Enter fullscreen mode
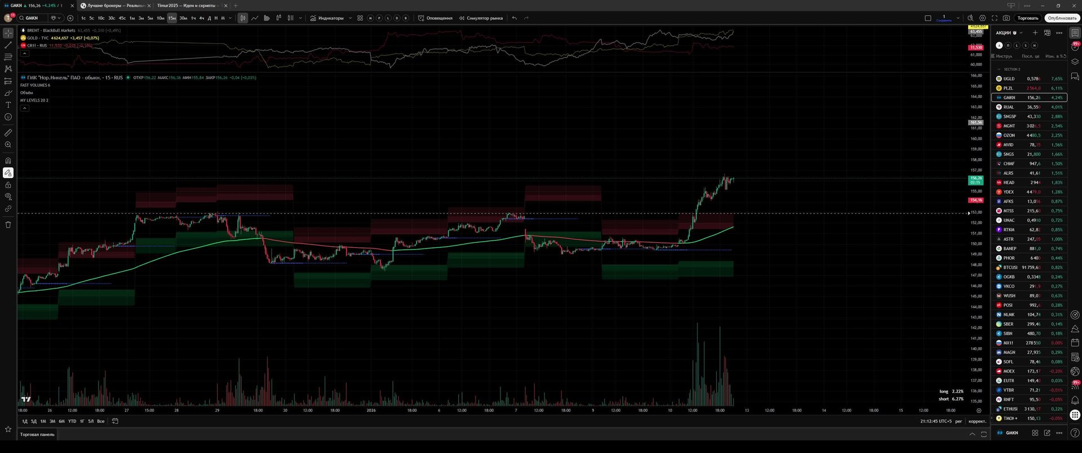Image resolution: width=1082 pixels, height=453 pixels. tap(994, 18)
